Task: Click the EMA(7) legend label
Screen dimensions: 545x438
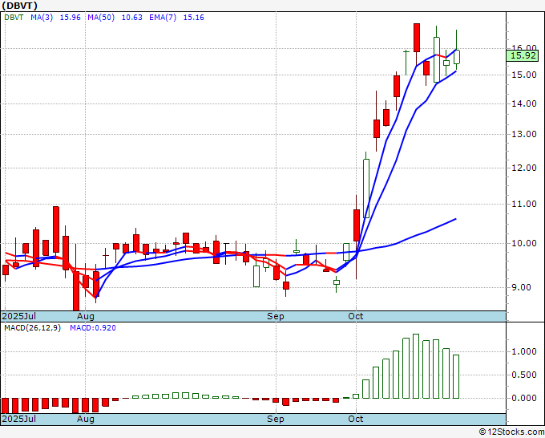Action: [x=163, y=18]
